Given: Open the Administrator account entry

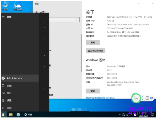Looking at the screenshot, I should pyautogui.click(x=20, y=78).
